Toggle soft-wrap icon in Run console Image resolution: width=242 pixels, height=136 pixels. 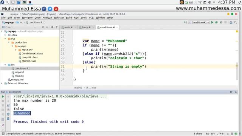pos(8,105)
